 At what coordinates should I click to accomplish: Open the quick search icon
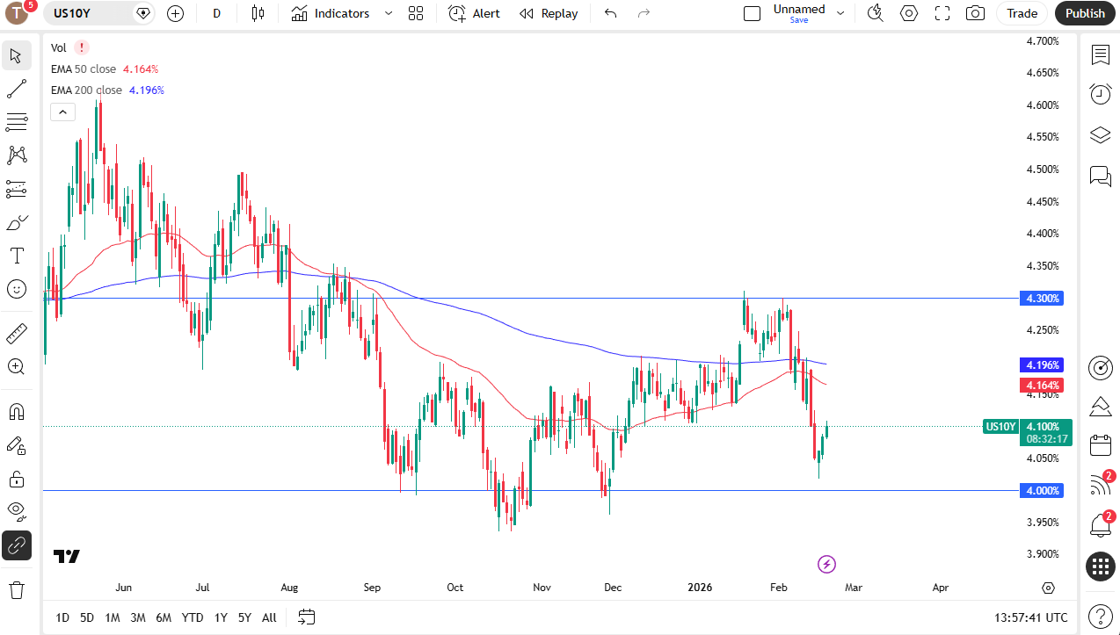(875, 13)
